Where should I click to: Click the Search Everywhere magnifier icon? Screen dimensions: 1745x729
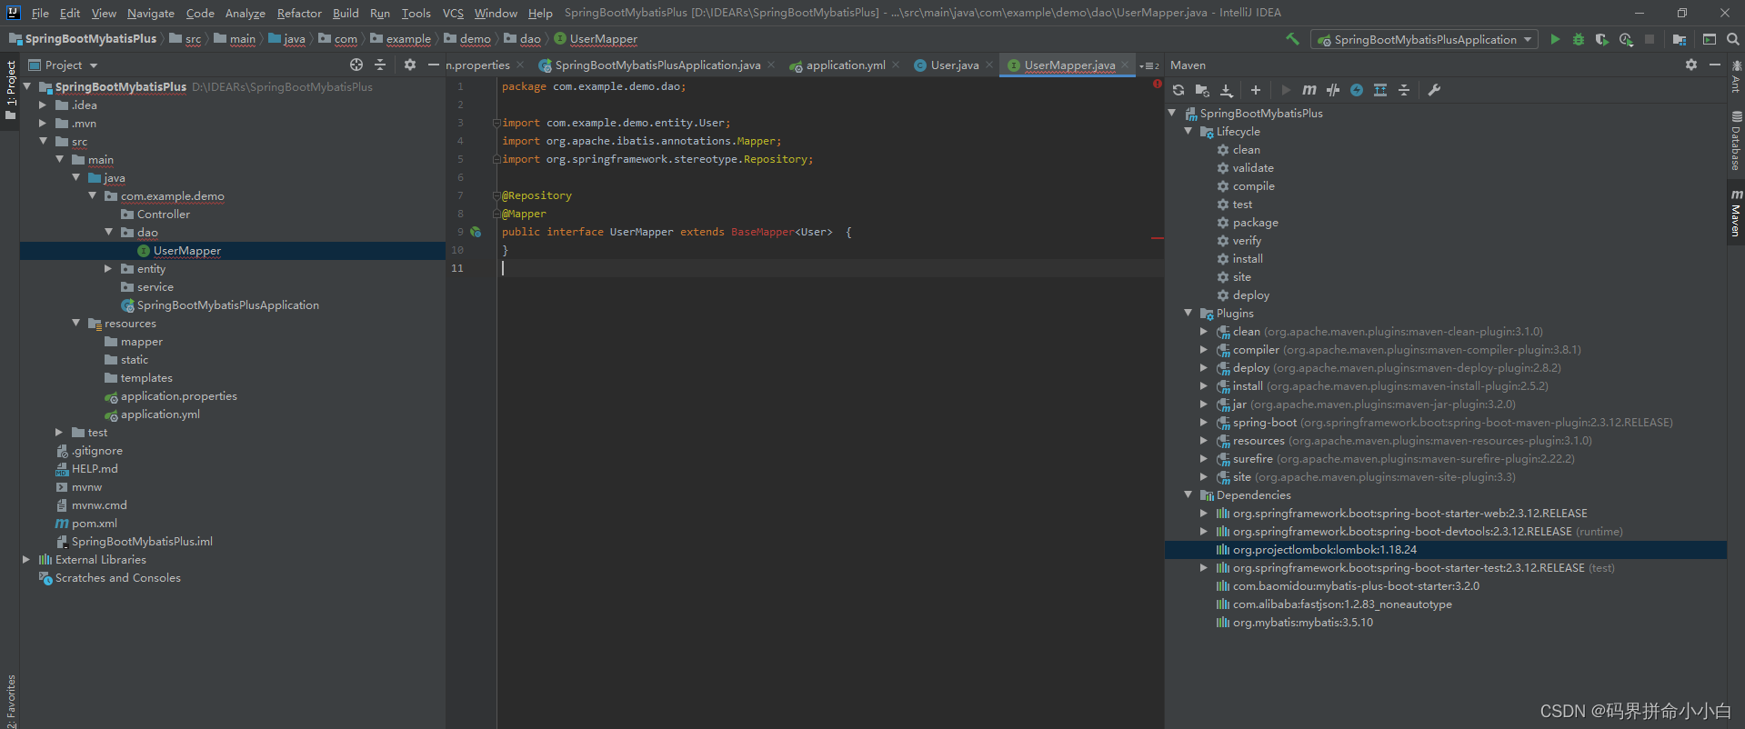point(1733,39)
